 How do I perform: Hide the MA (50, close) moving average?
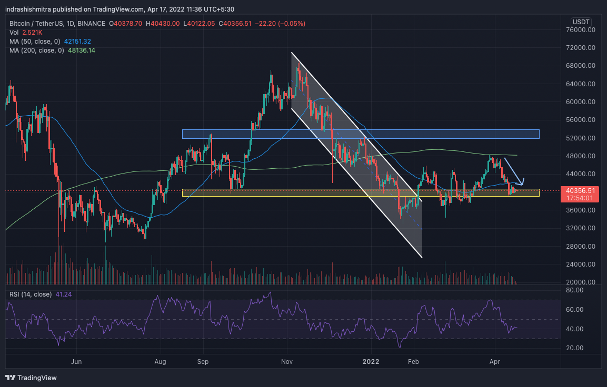[x=34, y=41]
